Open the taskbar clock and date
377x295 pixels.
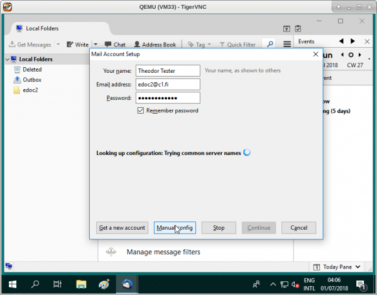tap(334, 284)
